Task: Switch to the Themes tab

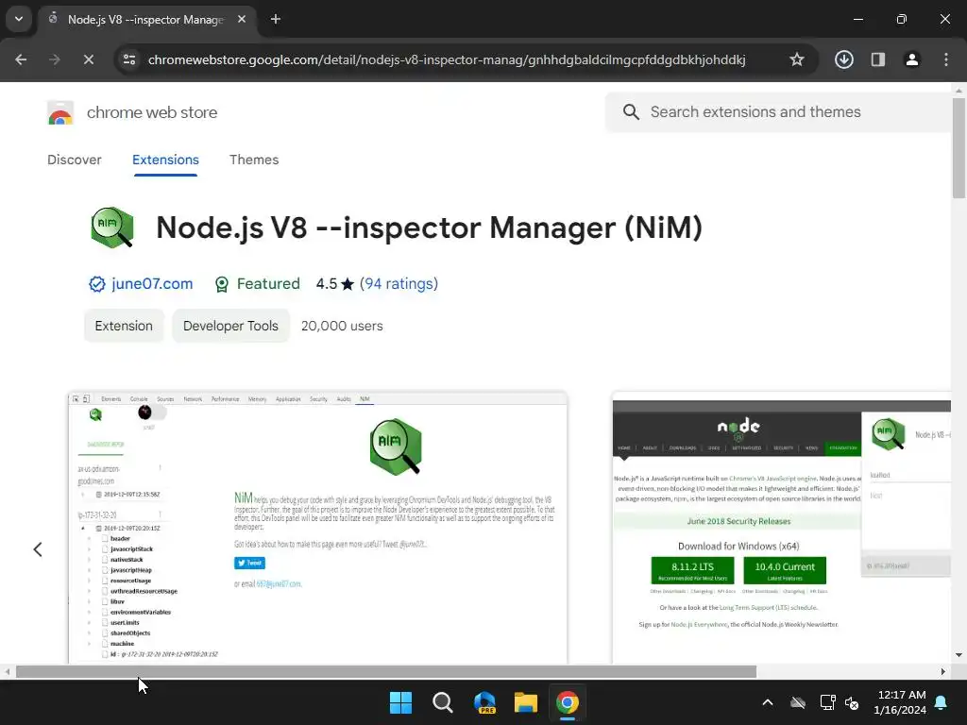Action: tap(254, 160)
